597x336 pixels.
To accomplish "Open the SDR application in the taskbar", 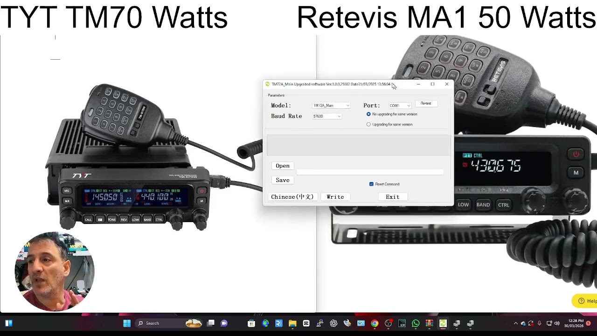I will tap(402, 323).
